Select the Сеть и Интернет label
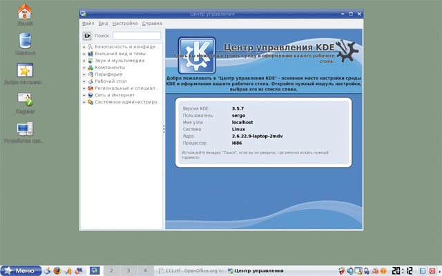The width and height of the screenshot is (442, 276). pos(115,95)
